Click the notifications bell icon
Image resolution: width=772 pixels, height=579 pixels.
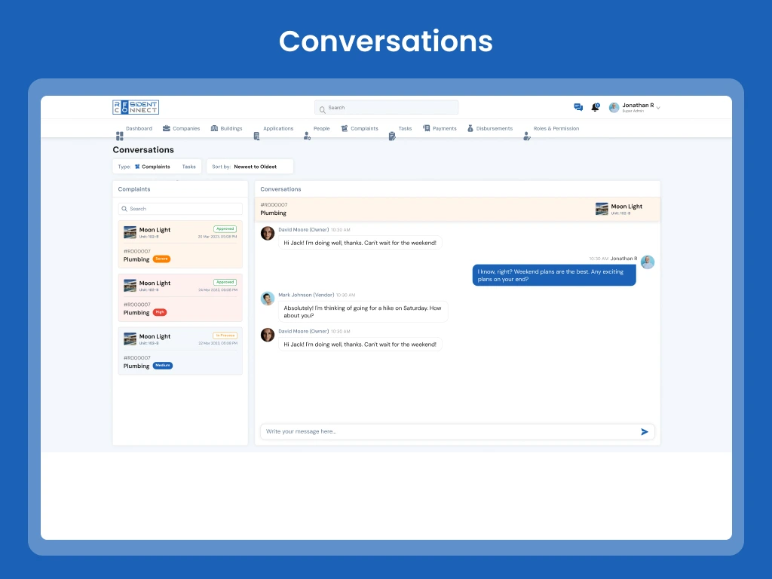click(x=595, y=108)
